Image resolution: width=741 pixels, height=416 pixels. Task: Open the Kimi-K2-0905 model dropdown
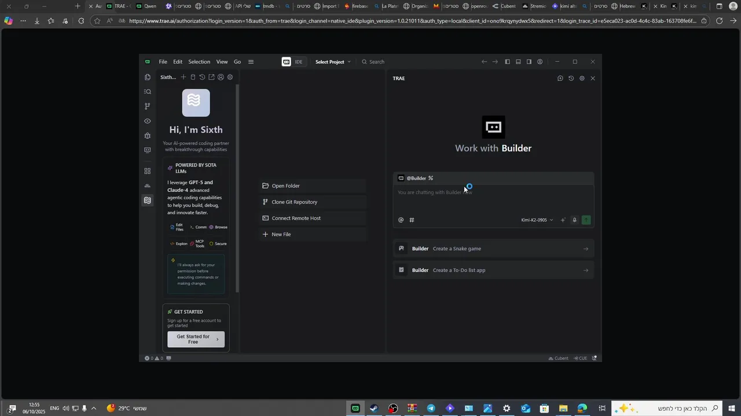(537, 220)
